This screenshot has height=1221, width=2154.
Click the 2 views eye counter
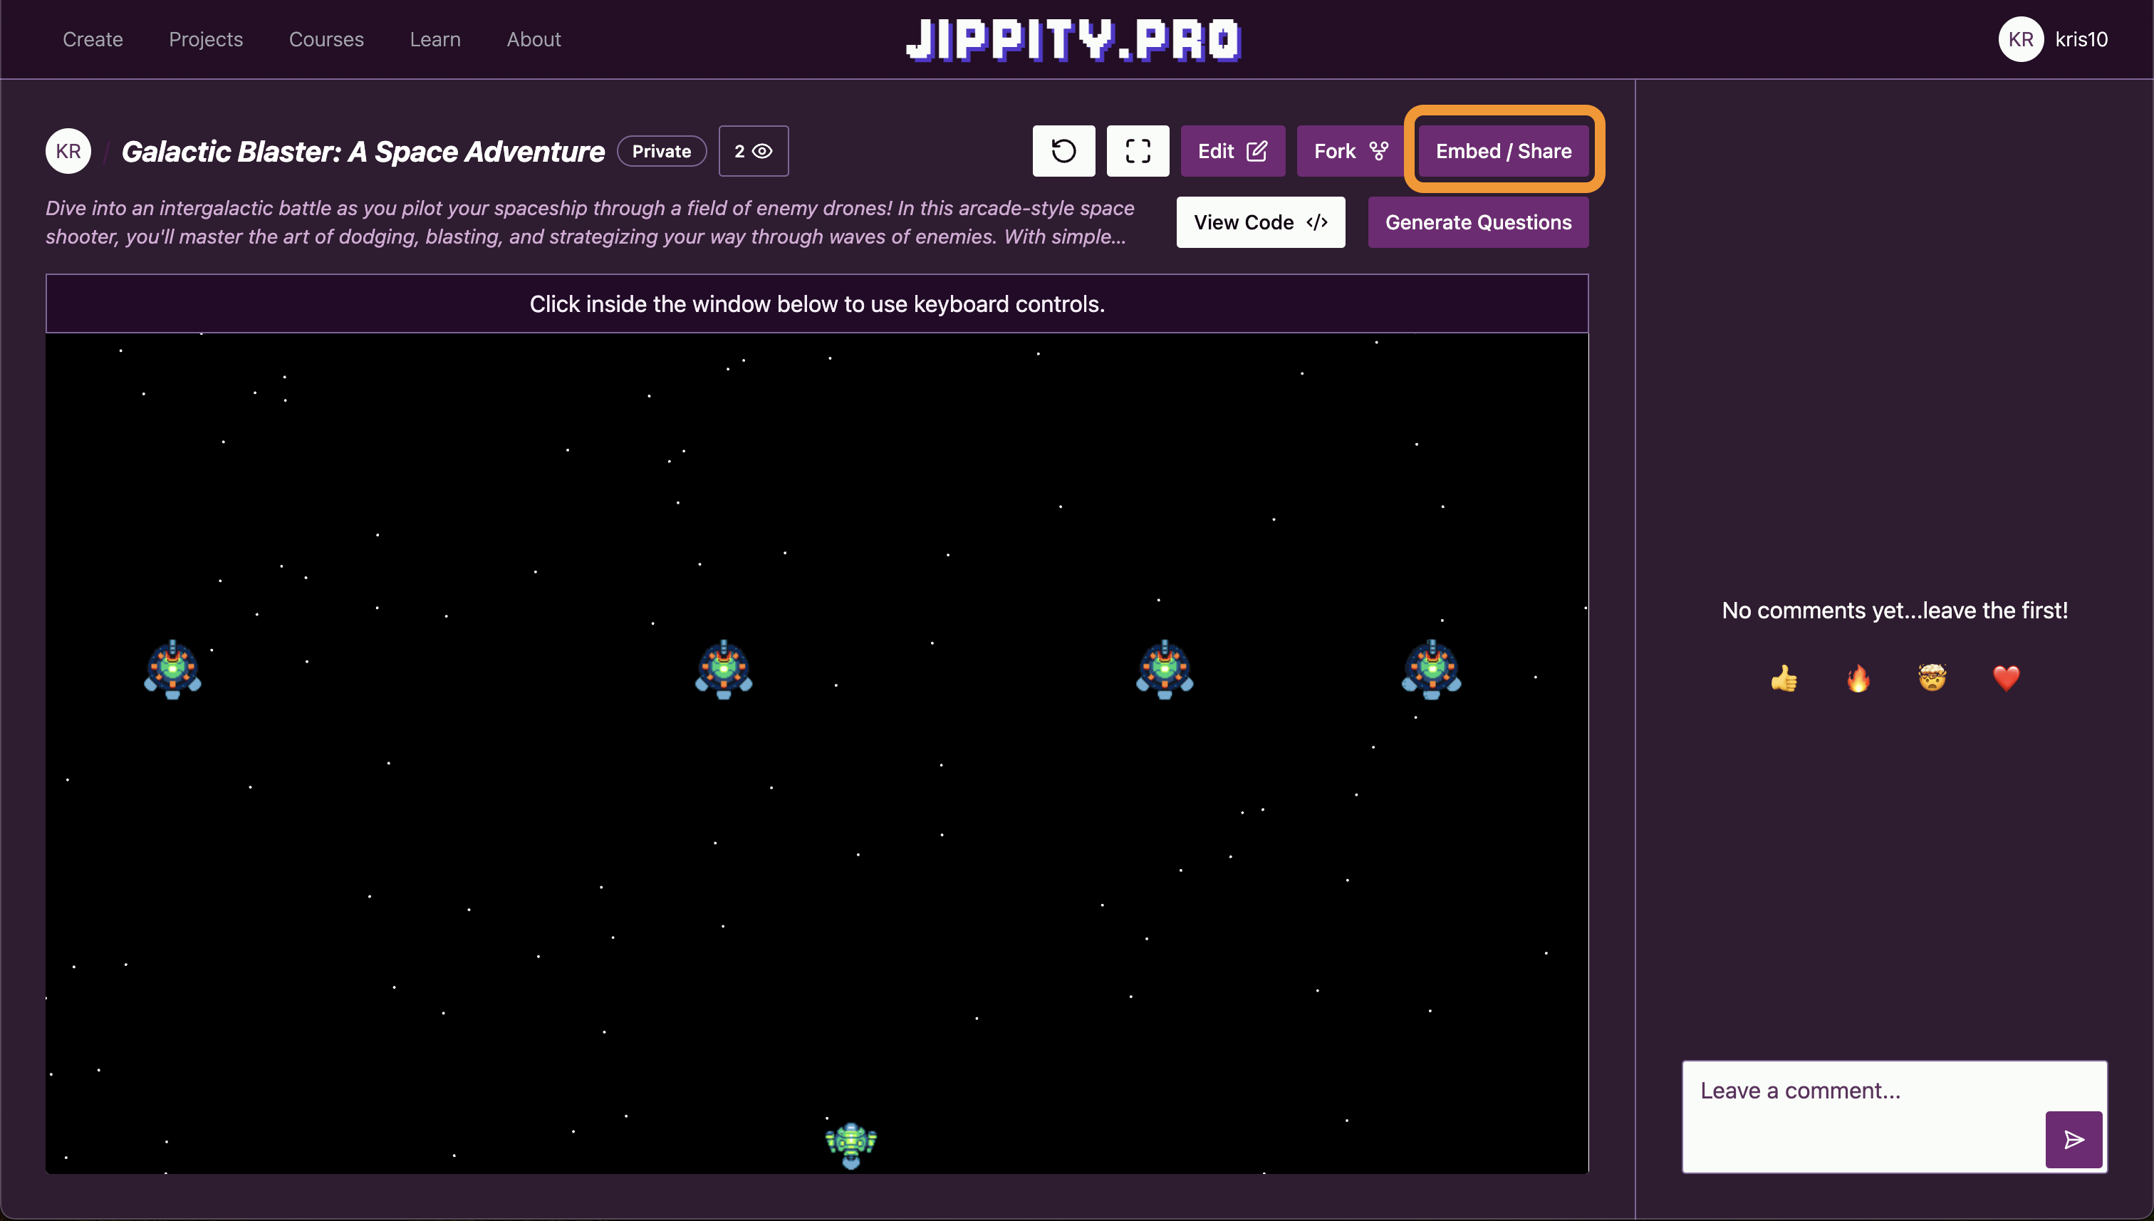pyautogui.click(x=753, y=151)
